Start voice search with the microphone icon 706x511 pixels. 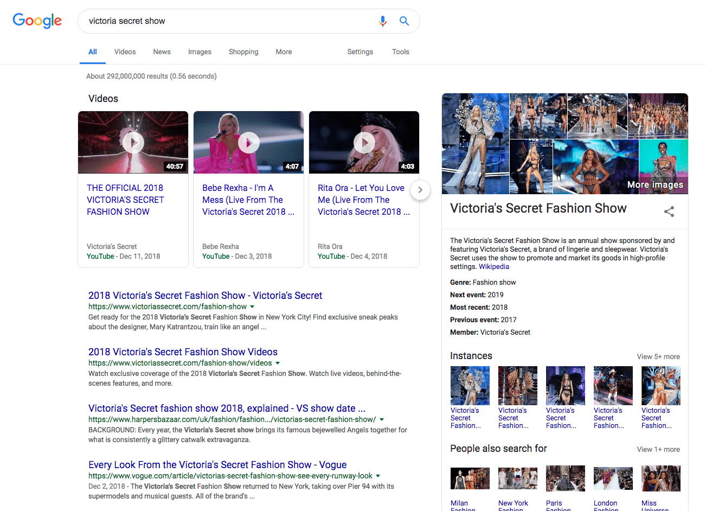click(383, 21)
